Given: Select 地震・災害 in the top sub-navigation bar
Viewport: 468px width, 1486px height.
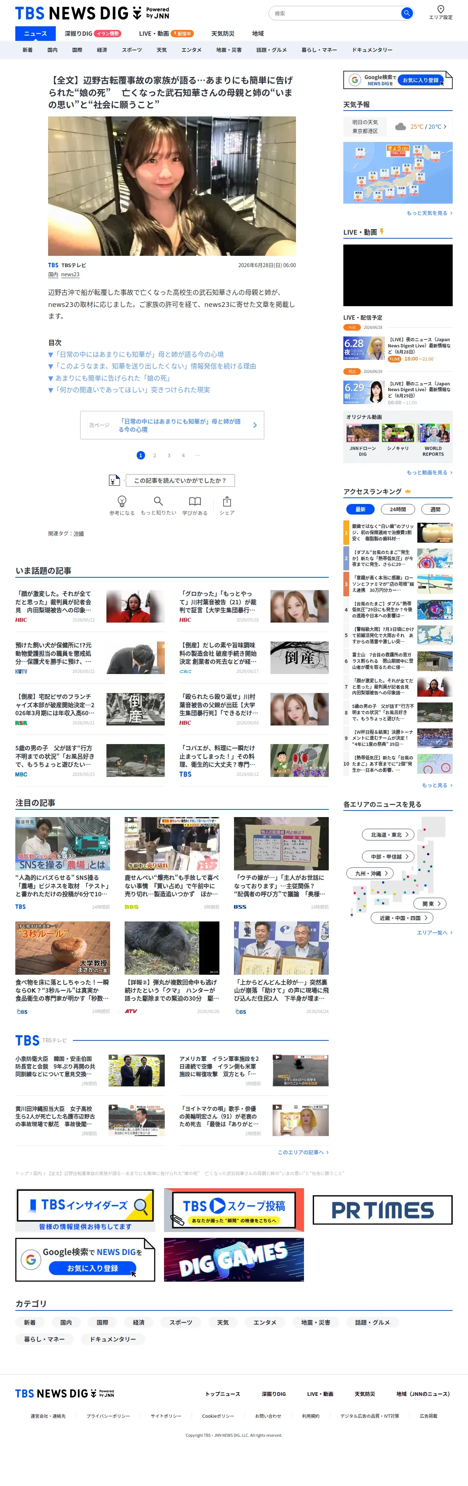Looking at the screenshot, I should click(x=229, y=50).
